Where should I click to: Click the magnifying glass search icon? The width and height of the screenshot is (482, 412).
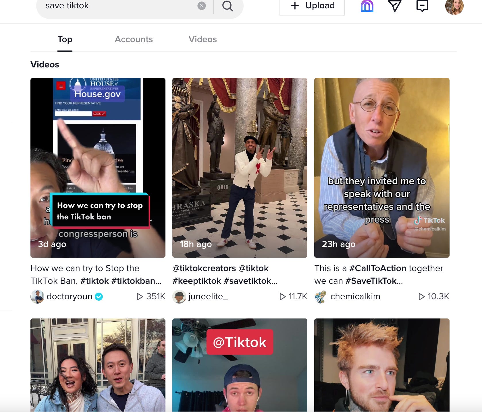click(x=227, y=6)
